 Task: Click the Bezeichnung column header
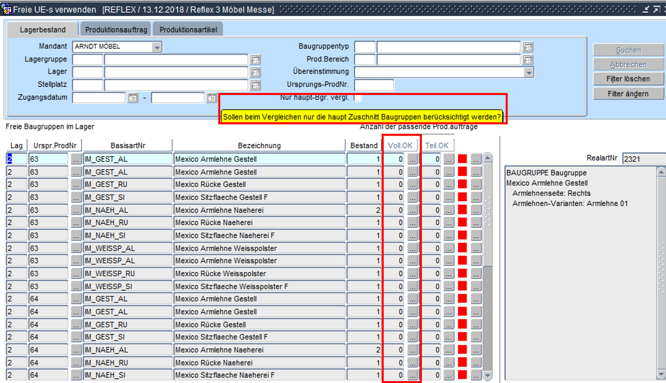[x=259, y=145]
